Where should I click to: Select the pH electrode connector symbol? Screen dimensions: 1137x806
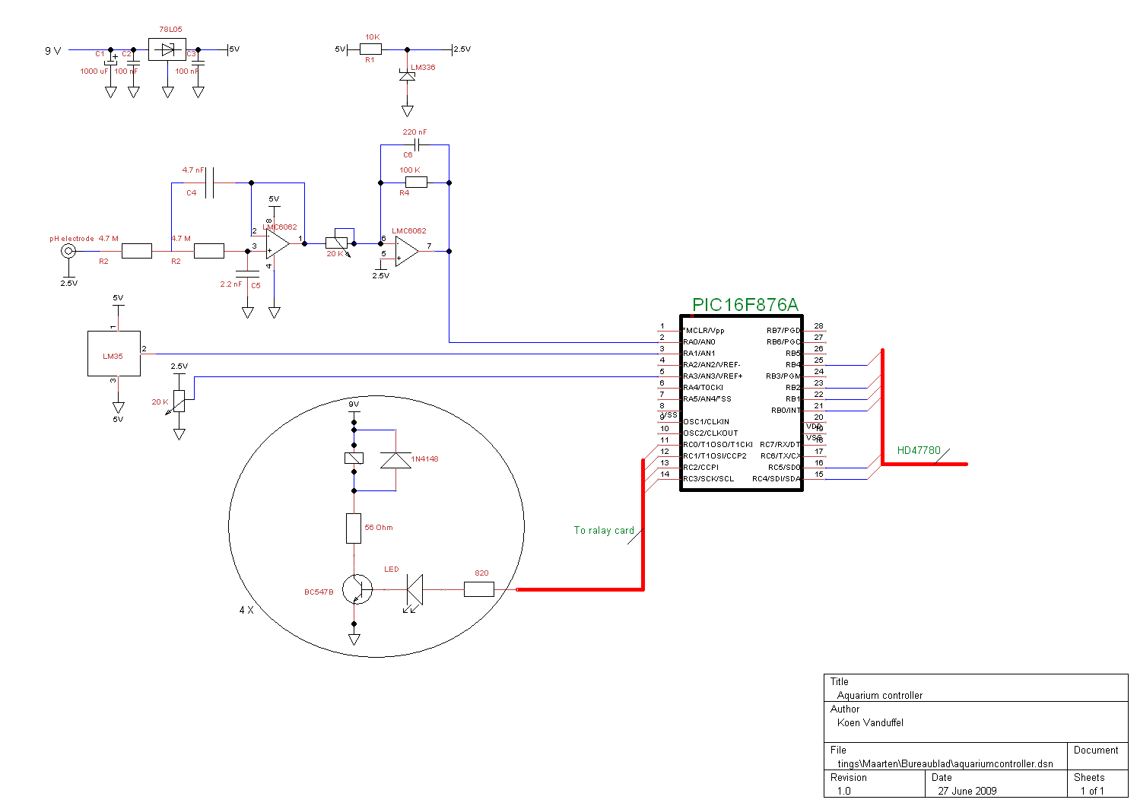[x=68, y=251]
